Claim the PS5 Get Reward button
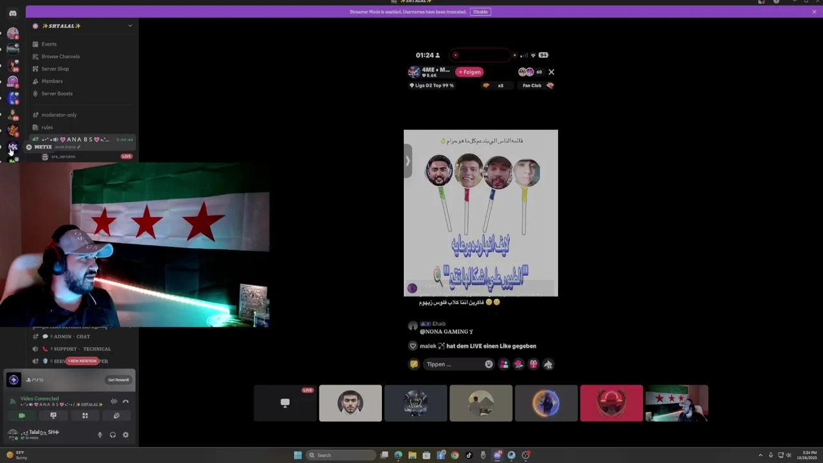Image resolution: width=823 pixels, height=463 pixels. coord(118,380)
